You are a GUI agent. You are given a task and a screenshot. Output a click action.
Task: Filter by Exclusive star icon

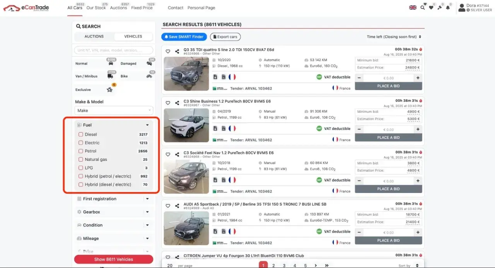pyautogui.click(x=110, y=89)
